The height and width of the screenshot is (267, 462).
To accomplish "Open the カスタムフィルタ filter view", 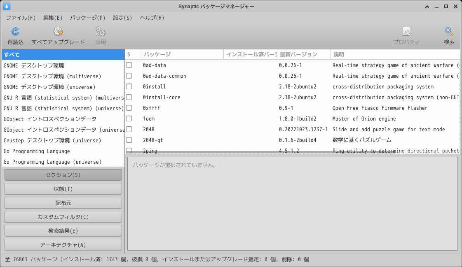I will (x=63, y=216).
